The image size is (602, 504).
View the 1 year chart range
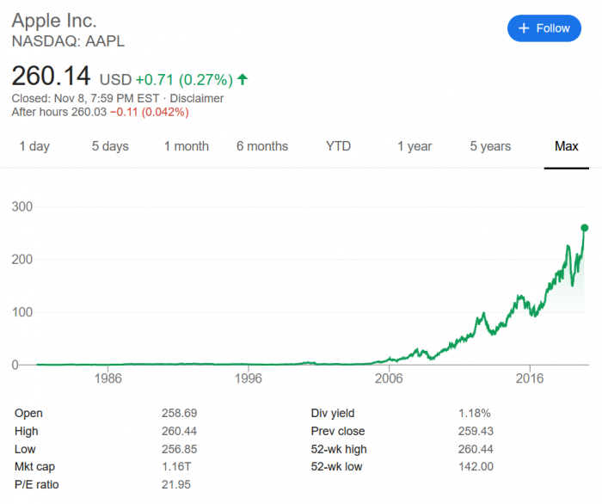tap(415, 146)
